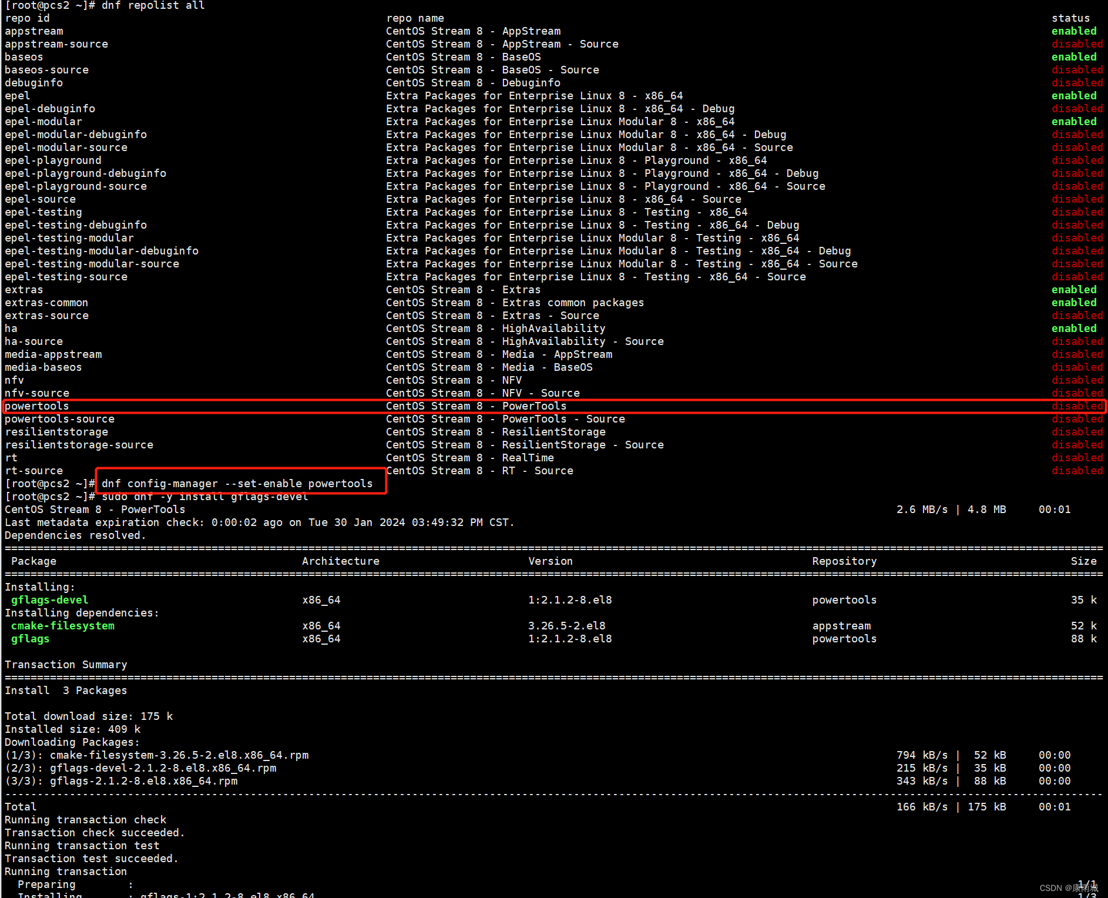Click the cmake-filesystem dependency entry
Screen dimensions: 1108x898
click(x=62, y=625)
